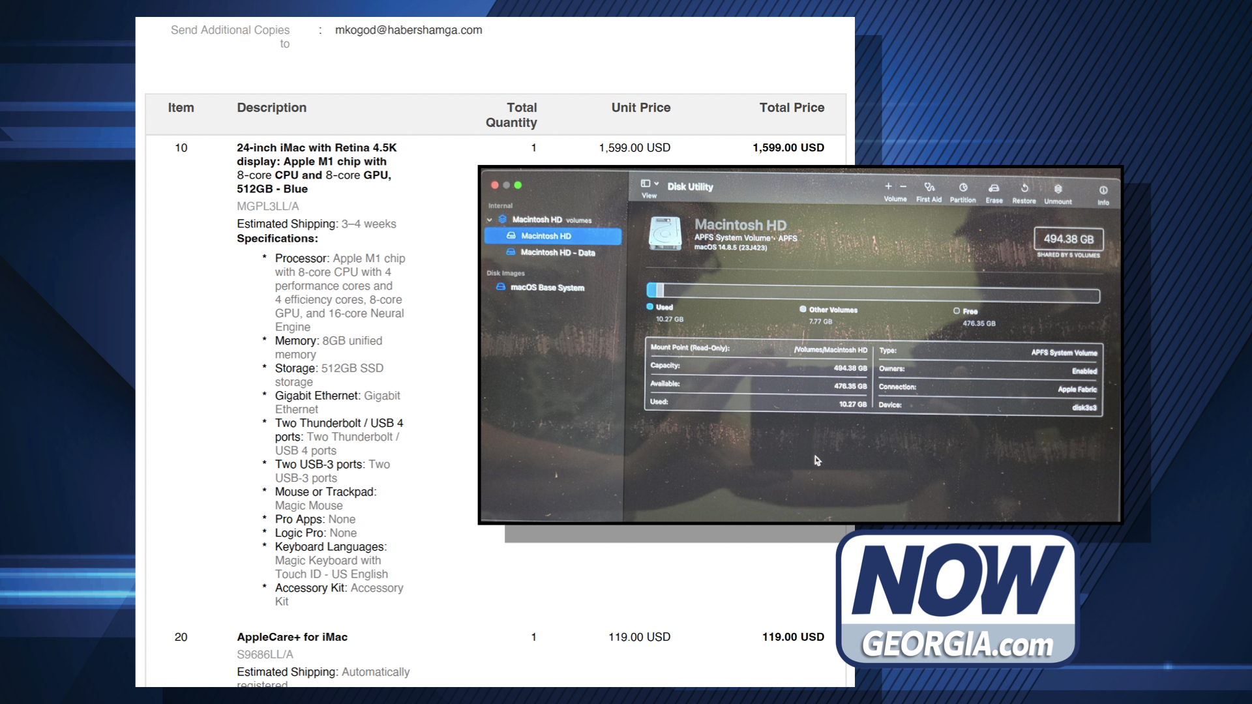
Task: Click the Available 476.35 GB value
Action: [850, 386]
